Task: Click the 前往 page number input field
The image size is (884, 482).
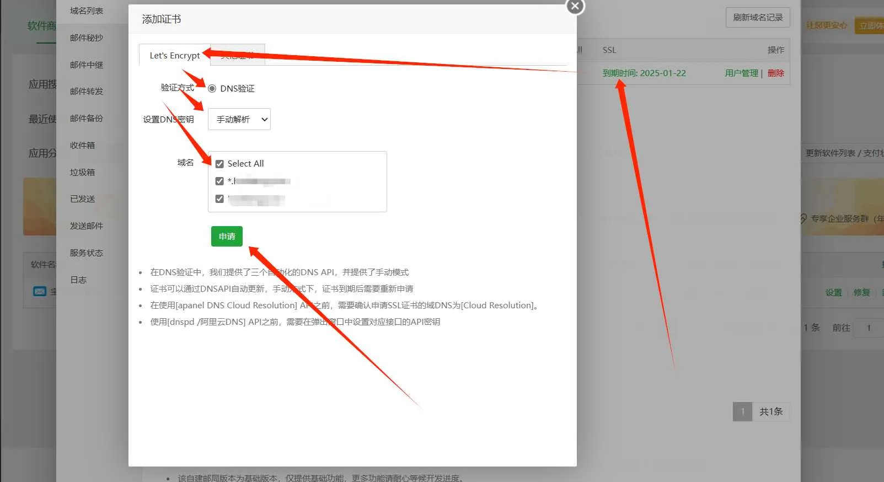Action: click(869, 328)
